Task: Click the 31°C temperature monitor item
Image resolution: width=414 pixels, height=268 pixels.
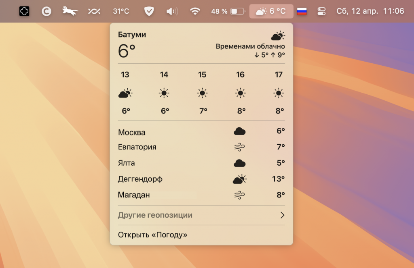Action: (x=121, y=11)
